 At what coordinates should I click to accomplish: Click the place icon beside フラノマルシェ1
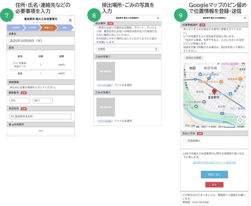tap(230, 94)
